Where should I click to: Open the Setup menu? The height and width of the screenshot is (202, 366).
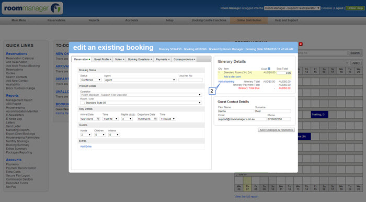[x=169, y=20]
